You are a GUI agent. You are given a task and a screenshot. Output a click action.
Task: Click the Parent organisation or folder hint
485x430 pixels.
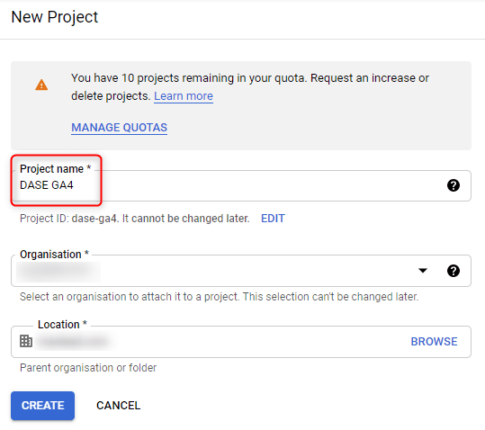click(x=88, y=368)
